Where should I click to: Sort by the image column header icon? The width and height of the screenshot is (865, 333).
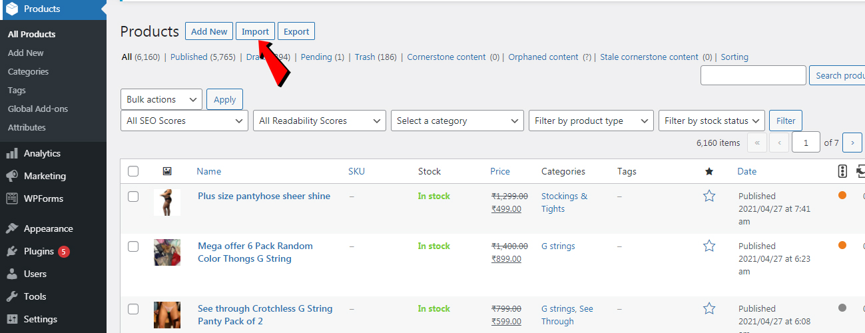(167, 171)
